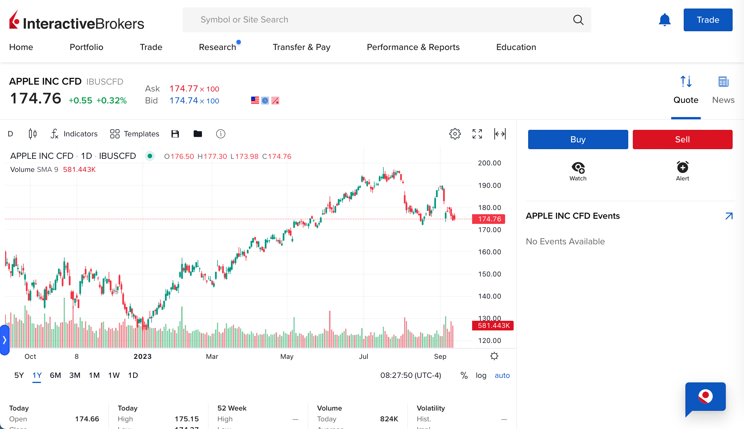Open chart settings gear
Image resolution: width=744 pixels, height=429 pixels.
[x=455, y=134]
